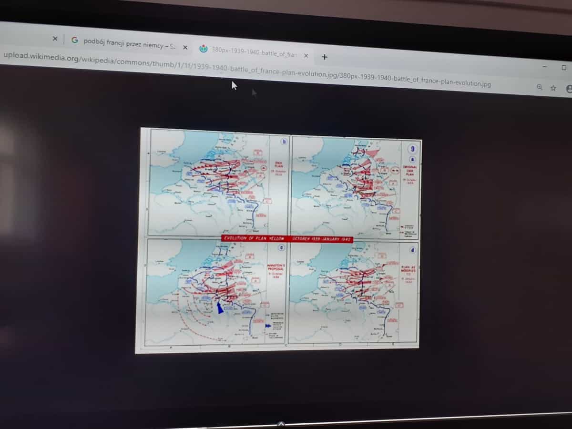Close the Wikimedia image tab
The width and height of the screenshot is (572, 429).
tap(306, 55)
